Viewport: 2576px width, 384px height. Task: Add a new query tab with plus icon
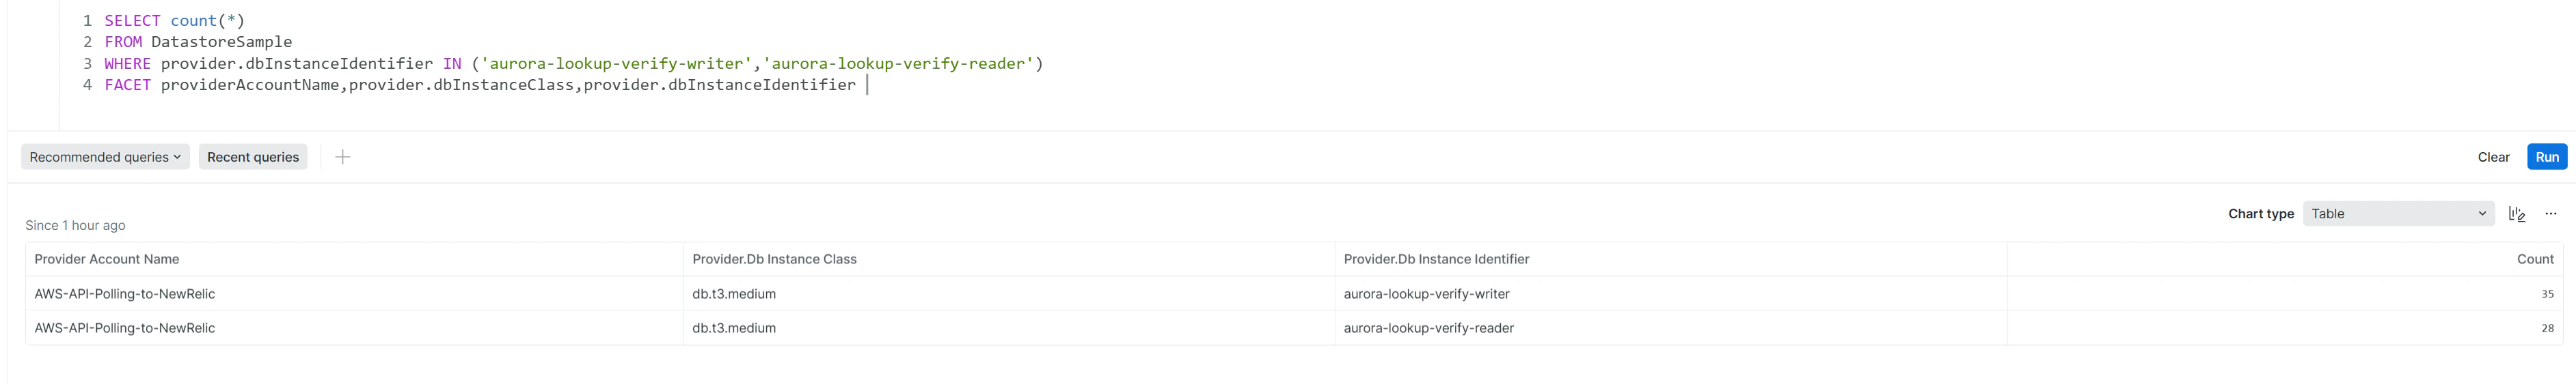click(342, 157)
